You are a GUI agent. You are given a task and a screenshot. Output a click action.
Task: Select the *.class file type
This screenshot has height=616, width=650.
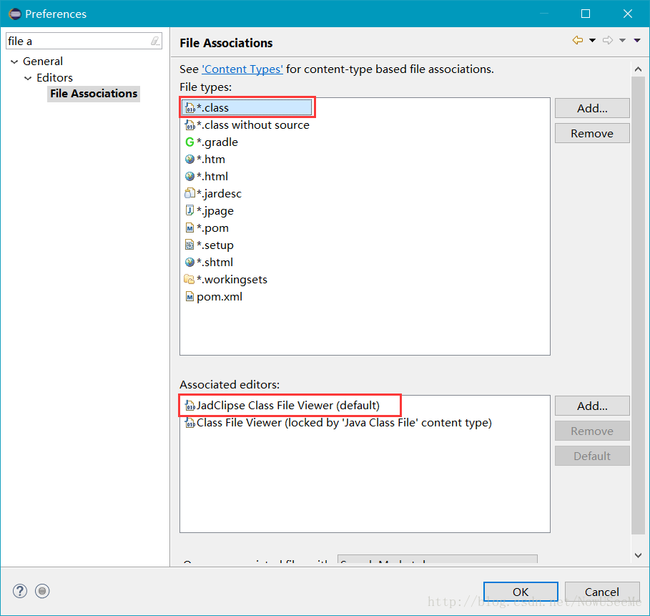(x=247, y=108)
